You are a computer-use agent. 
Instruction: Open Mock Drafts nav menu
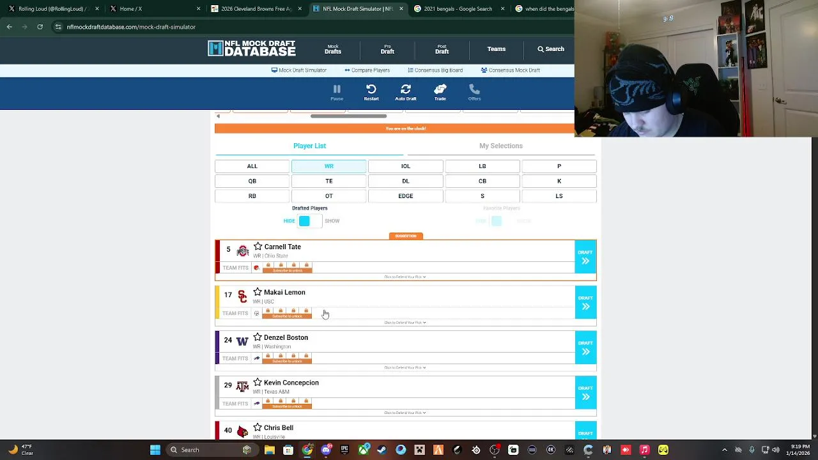click(333, 49)
